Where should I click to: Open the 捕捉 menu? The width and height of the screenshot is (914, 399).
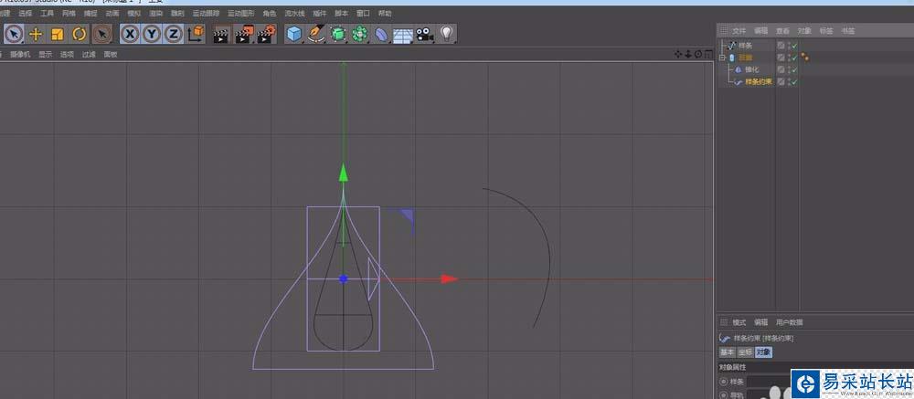coord(90,13)
